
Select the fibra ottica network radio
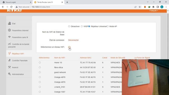click(40, 67)
